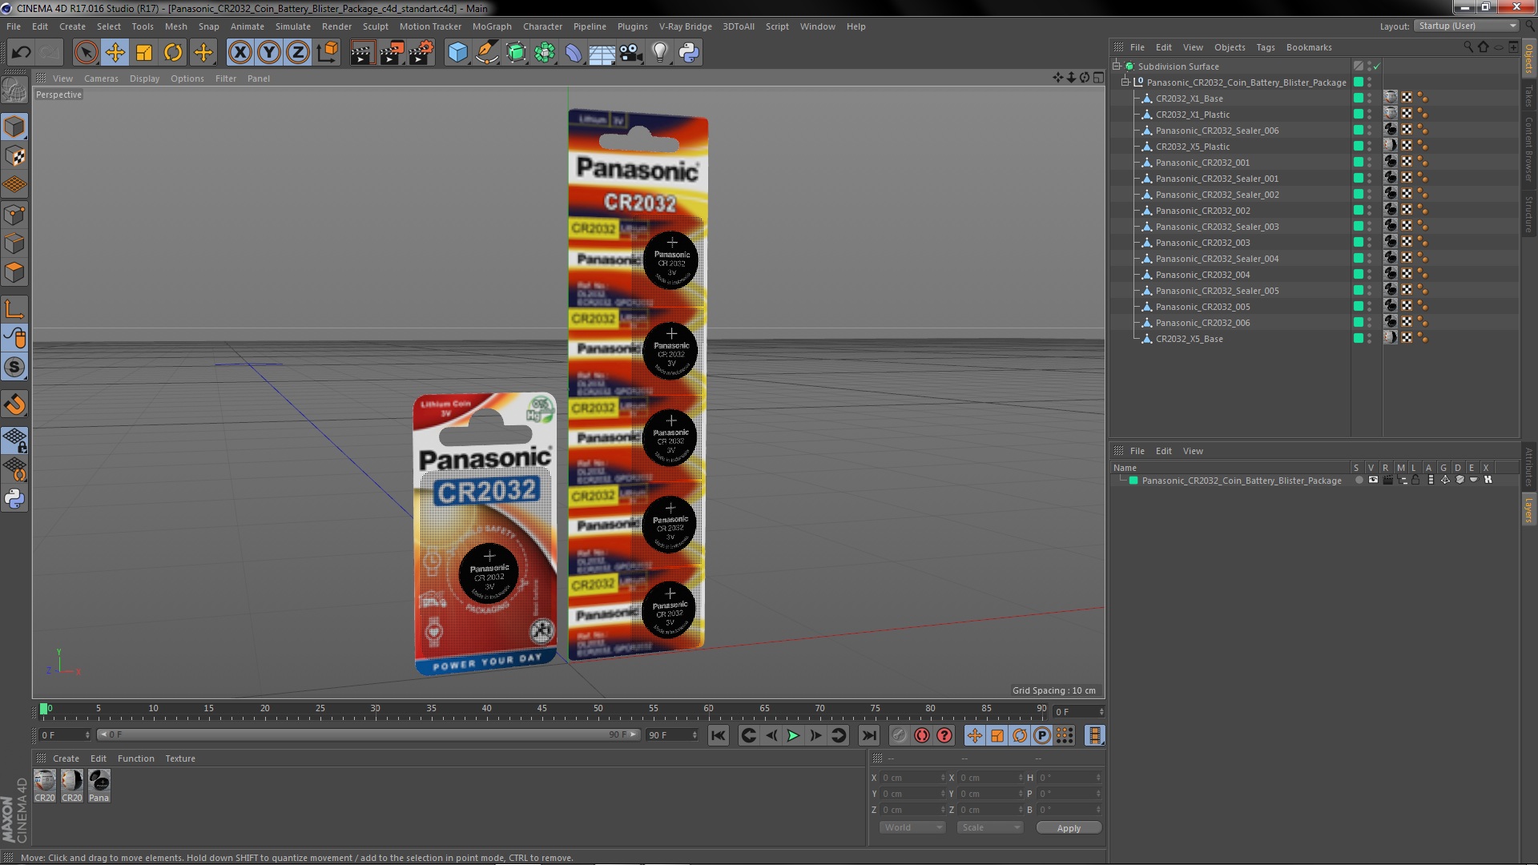
Task: Click the Apply button in coordinates
Action: pos(1069,828)
